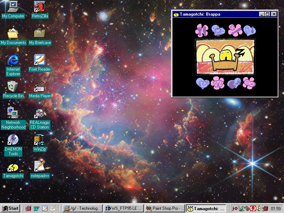The width and height of the screenshot is (284, 213).
Task: Click the Tamagotchi medicine bottle icon
Action: coord(250,31)
